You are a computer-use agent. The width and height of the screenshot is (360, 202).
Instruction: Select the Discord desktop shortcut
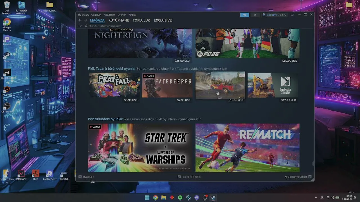click(7, 41)
